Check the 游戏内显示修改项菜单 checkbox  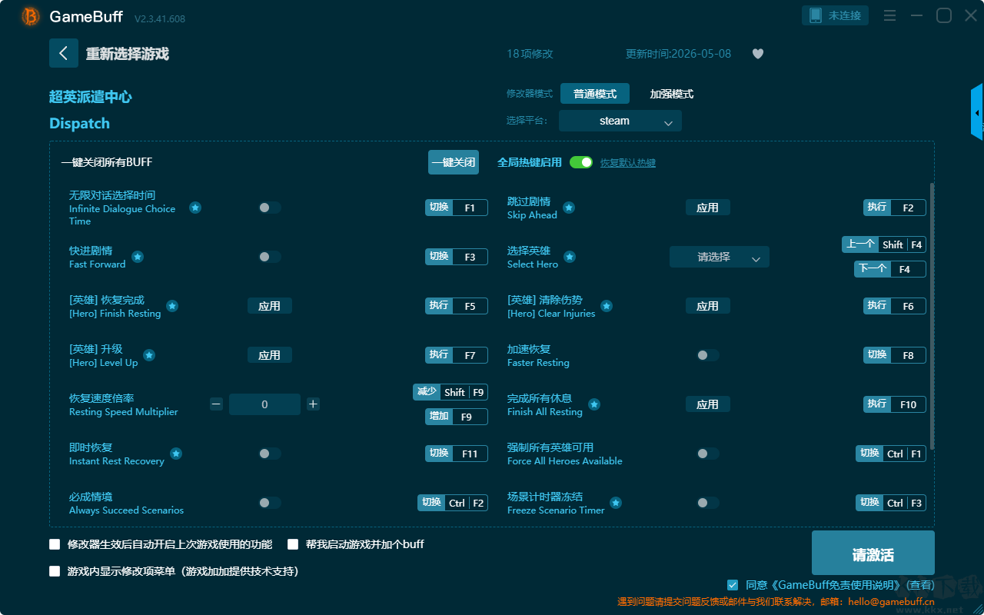(55, 571)
